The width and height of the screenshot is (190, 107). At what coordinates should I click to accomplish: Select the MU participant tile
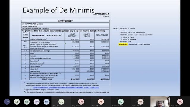pyautogui.click(x=61, y=102)
